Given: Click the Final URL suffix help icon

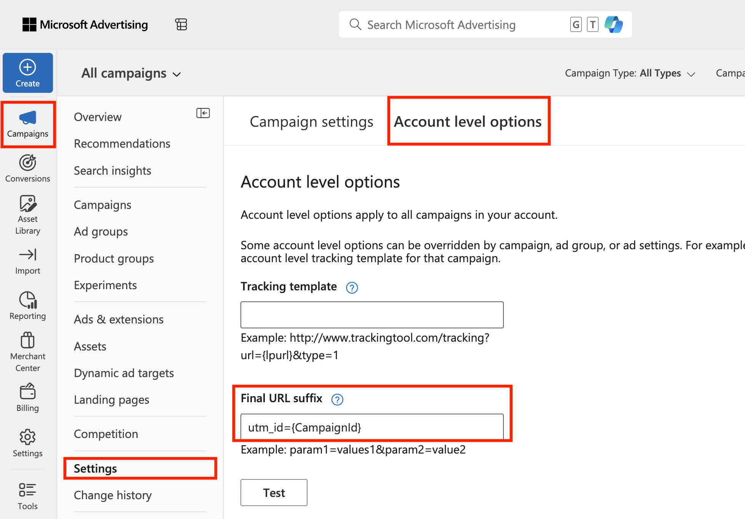Looking at the screenshot, I should pyautogui.click(x=337, y=400).
